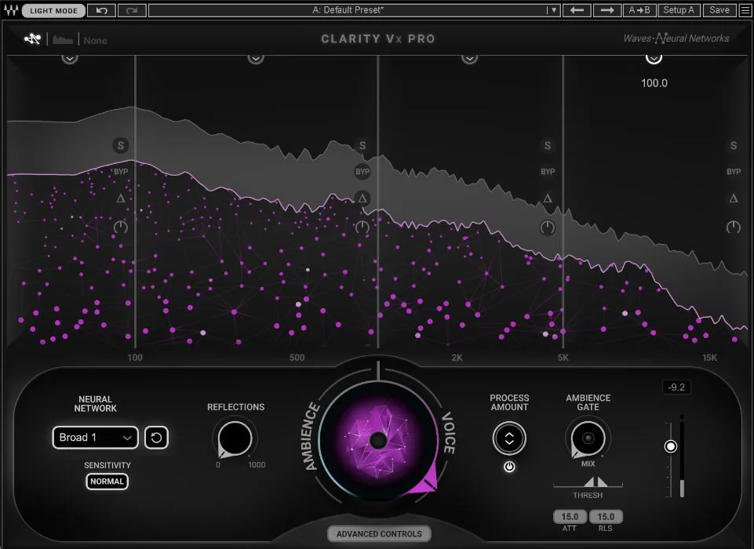754x549 pixels.
Task: Click the Waves logo icon
Action: click(10, 10)
